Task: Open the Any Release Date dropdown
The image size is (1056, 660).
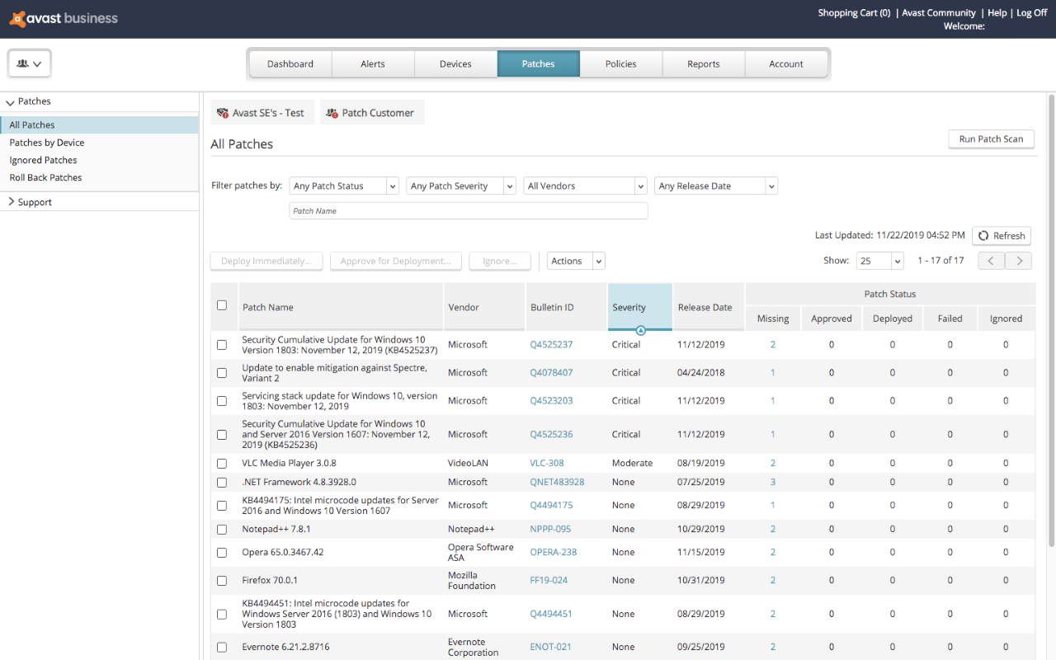Action: 716,186
